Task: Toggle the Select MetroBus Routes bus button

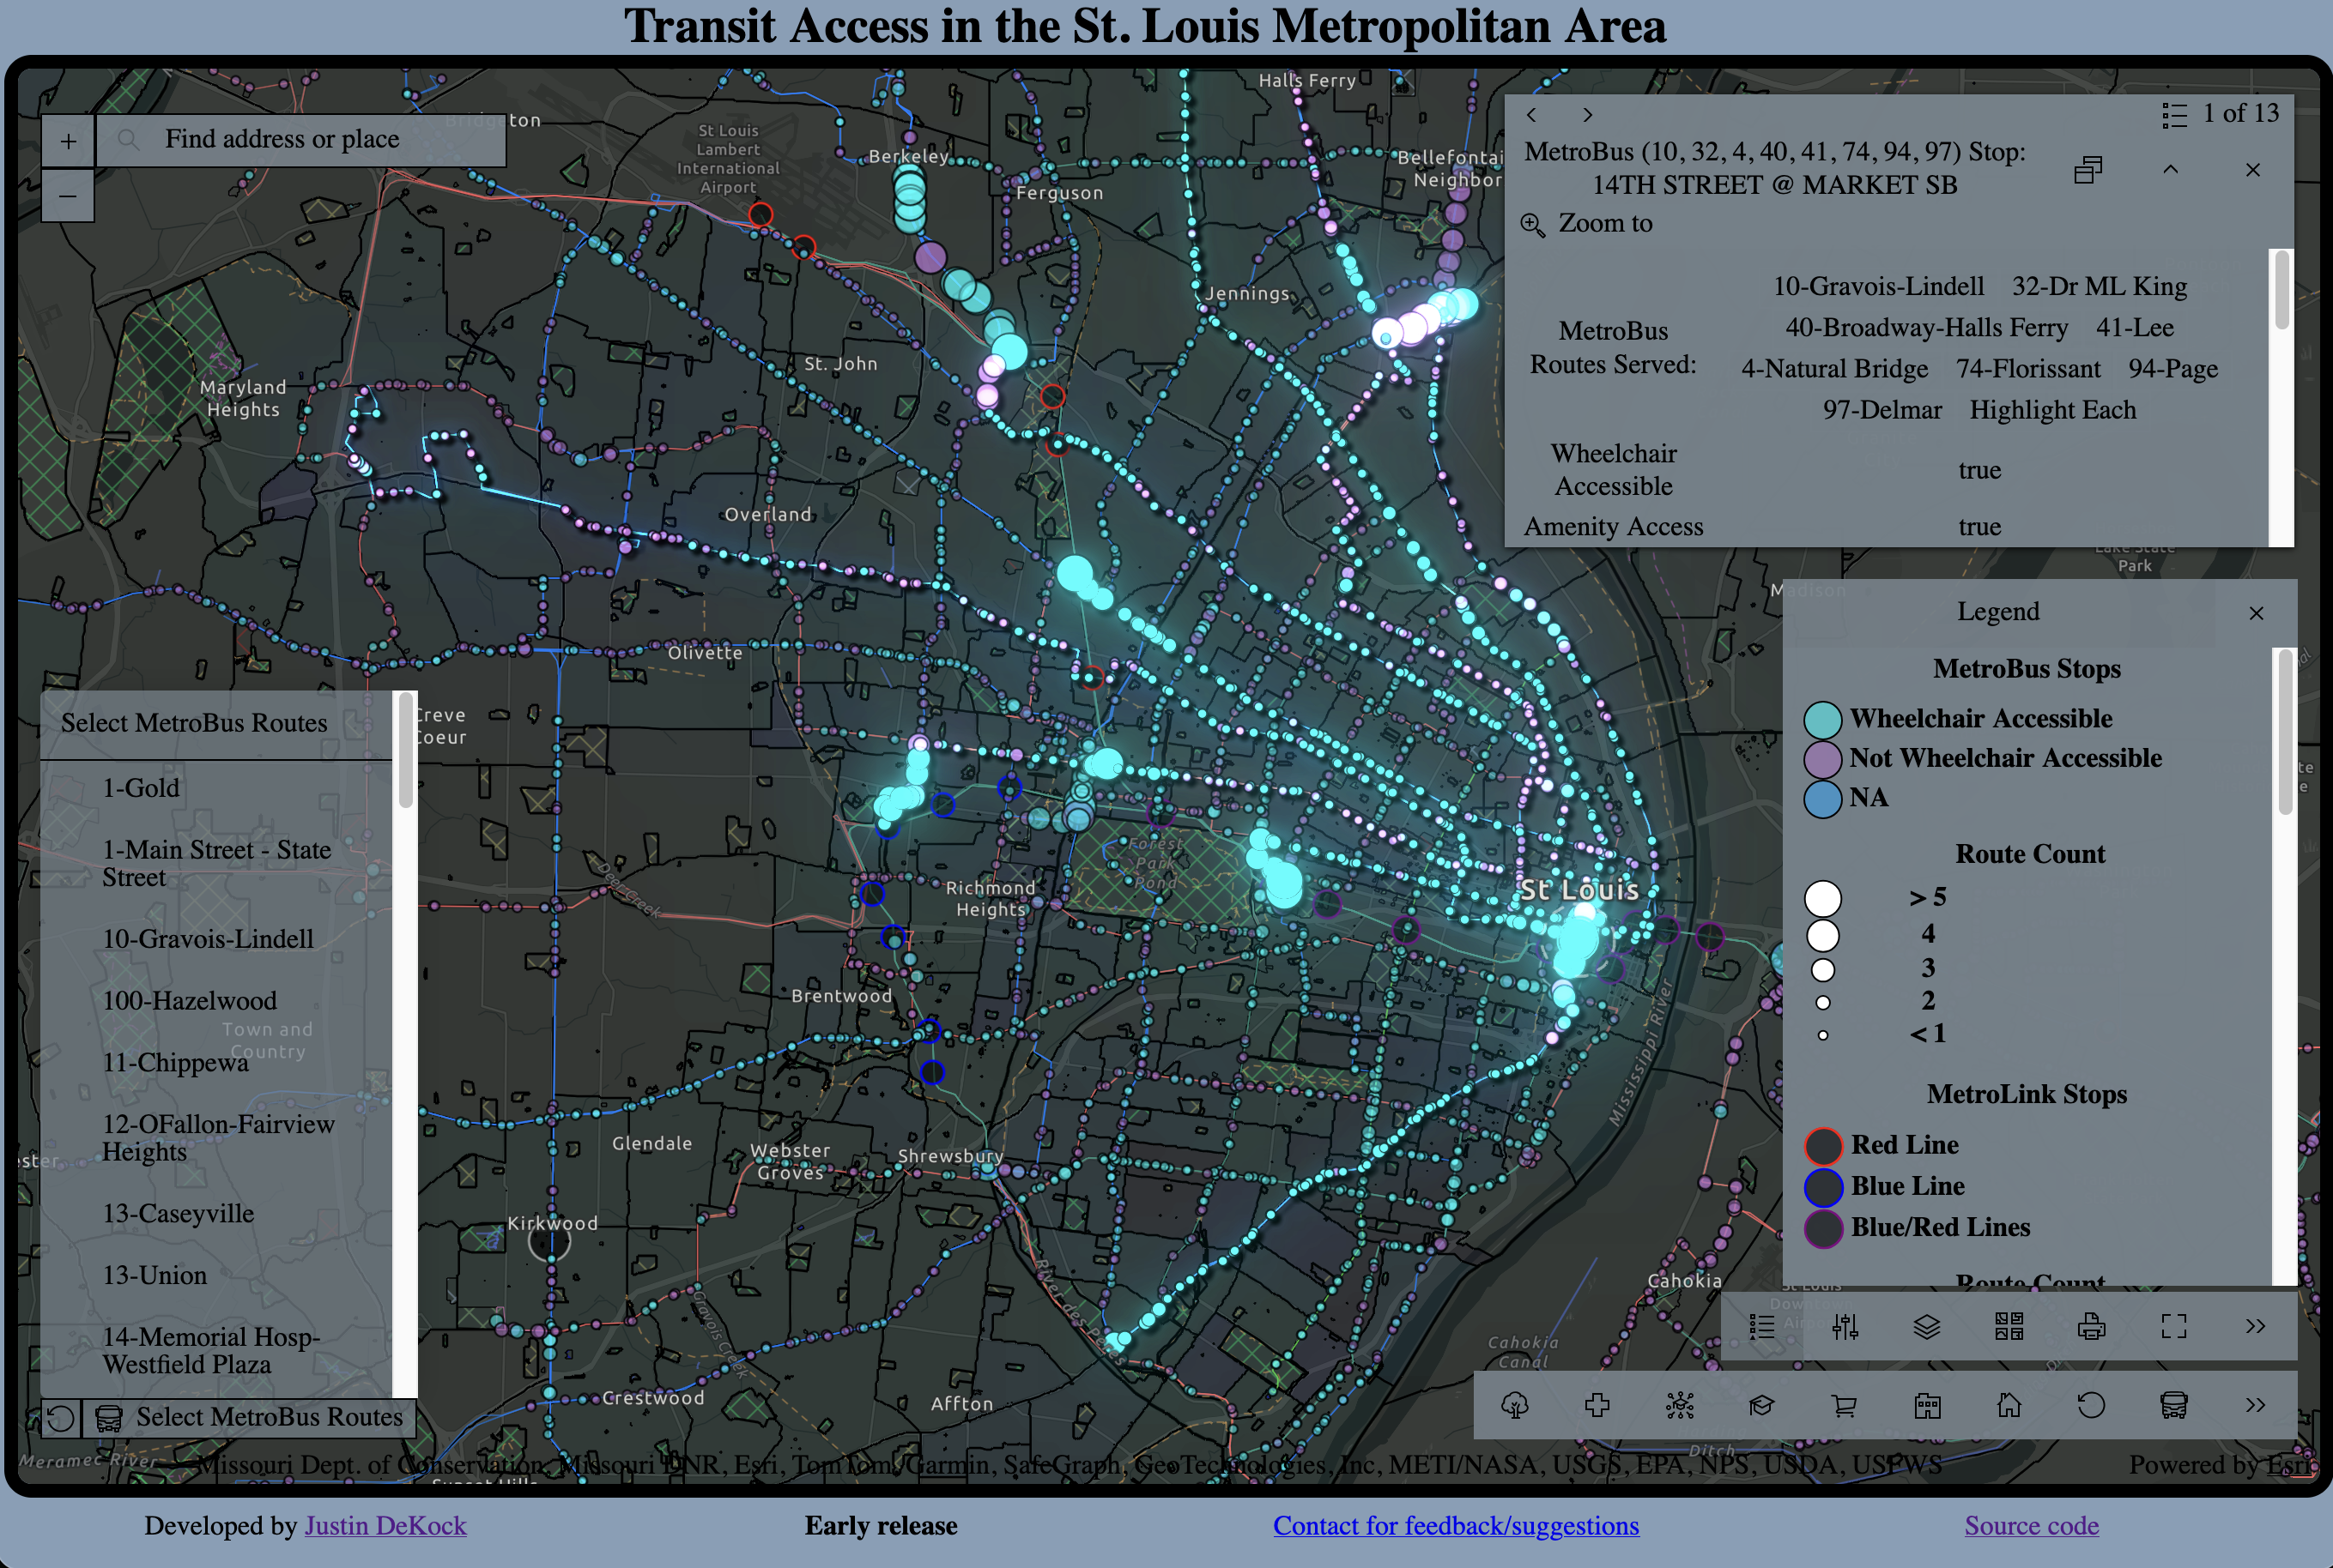Action: (249, 1418)
